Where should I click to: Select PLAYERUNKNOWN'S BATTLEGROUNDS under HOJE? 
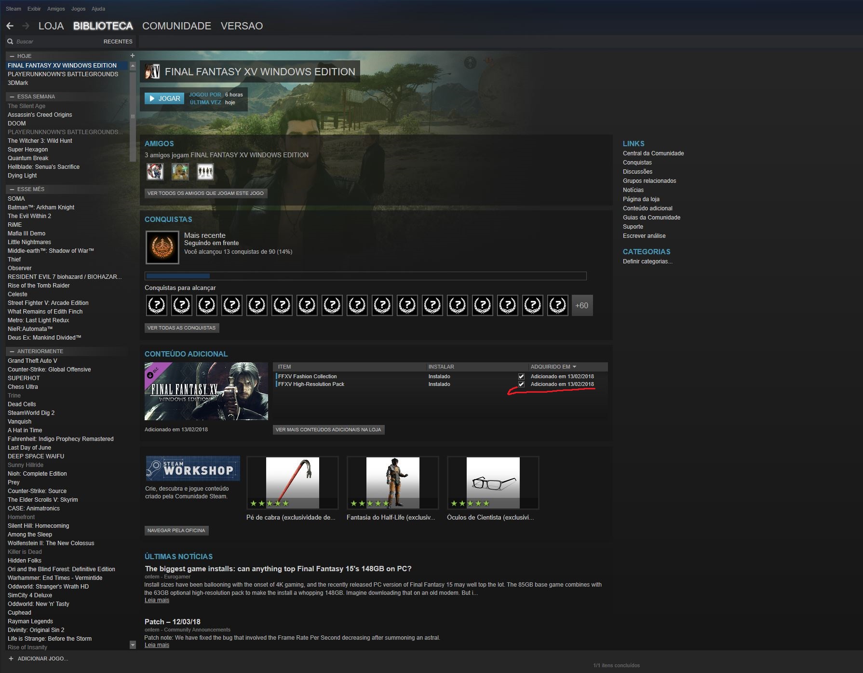tap(63, 74)
